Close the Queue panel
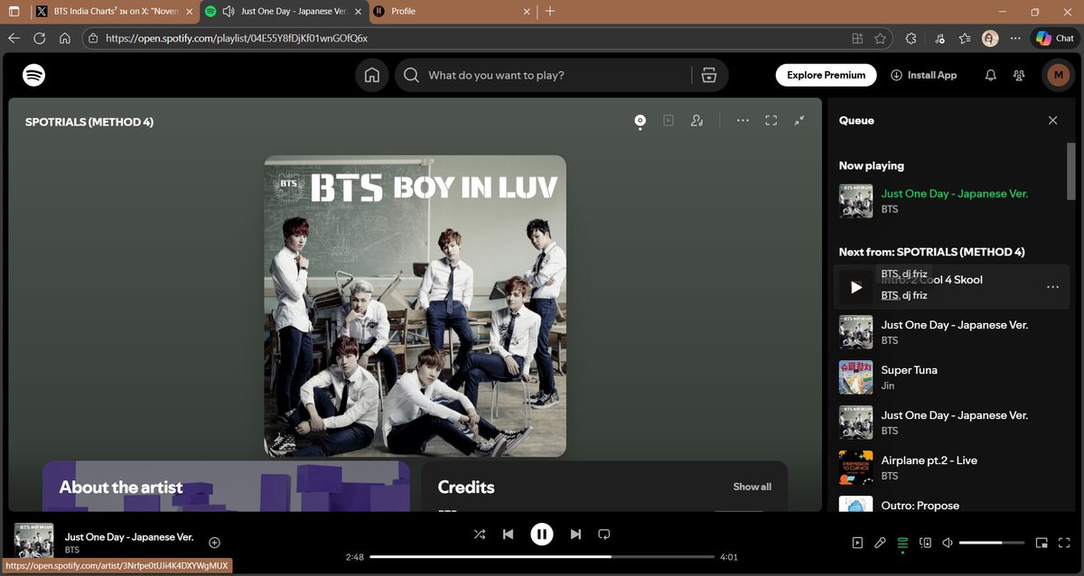This screenshot has width=1084, height=576. pos(1052,120)
